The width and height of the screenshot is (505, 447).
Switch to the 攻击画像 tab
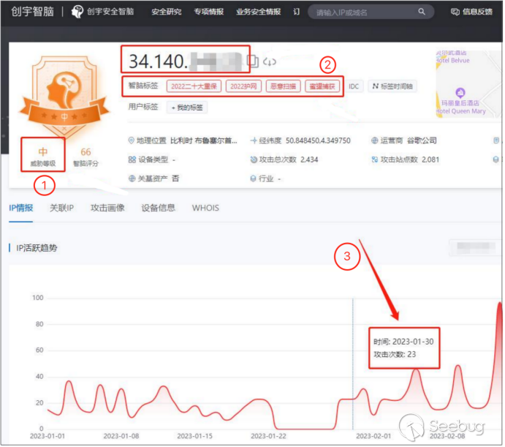[x=108, y=209]
